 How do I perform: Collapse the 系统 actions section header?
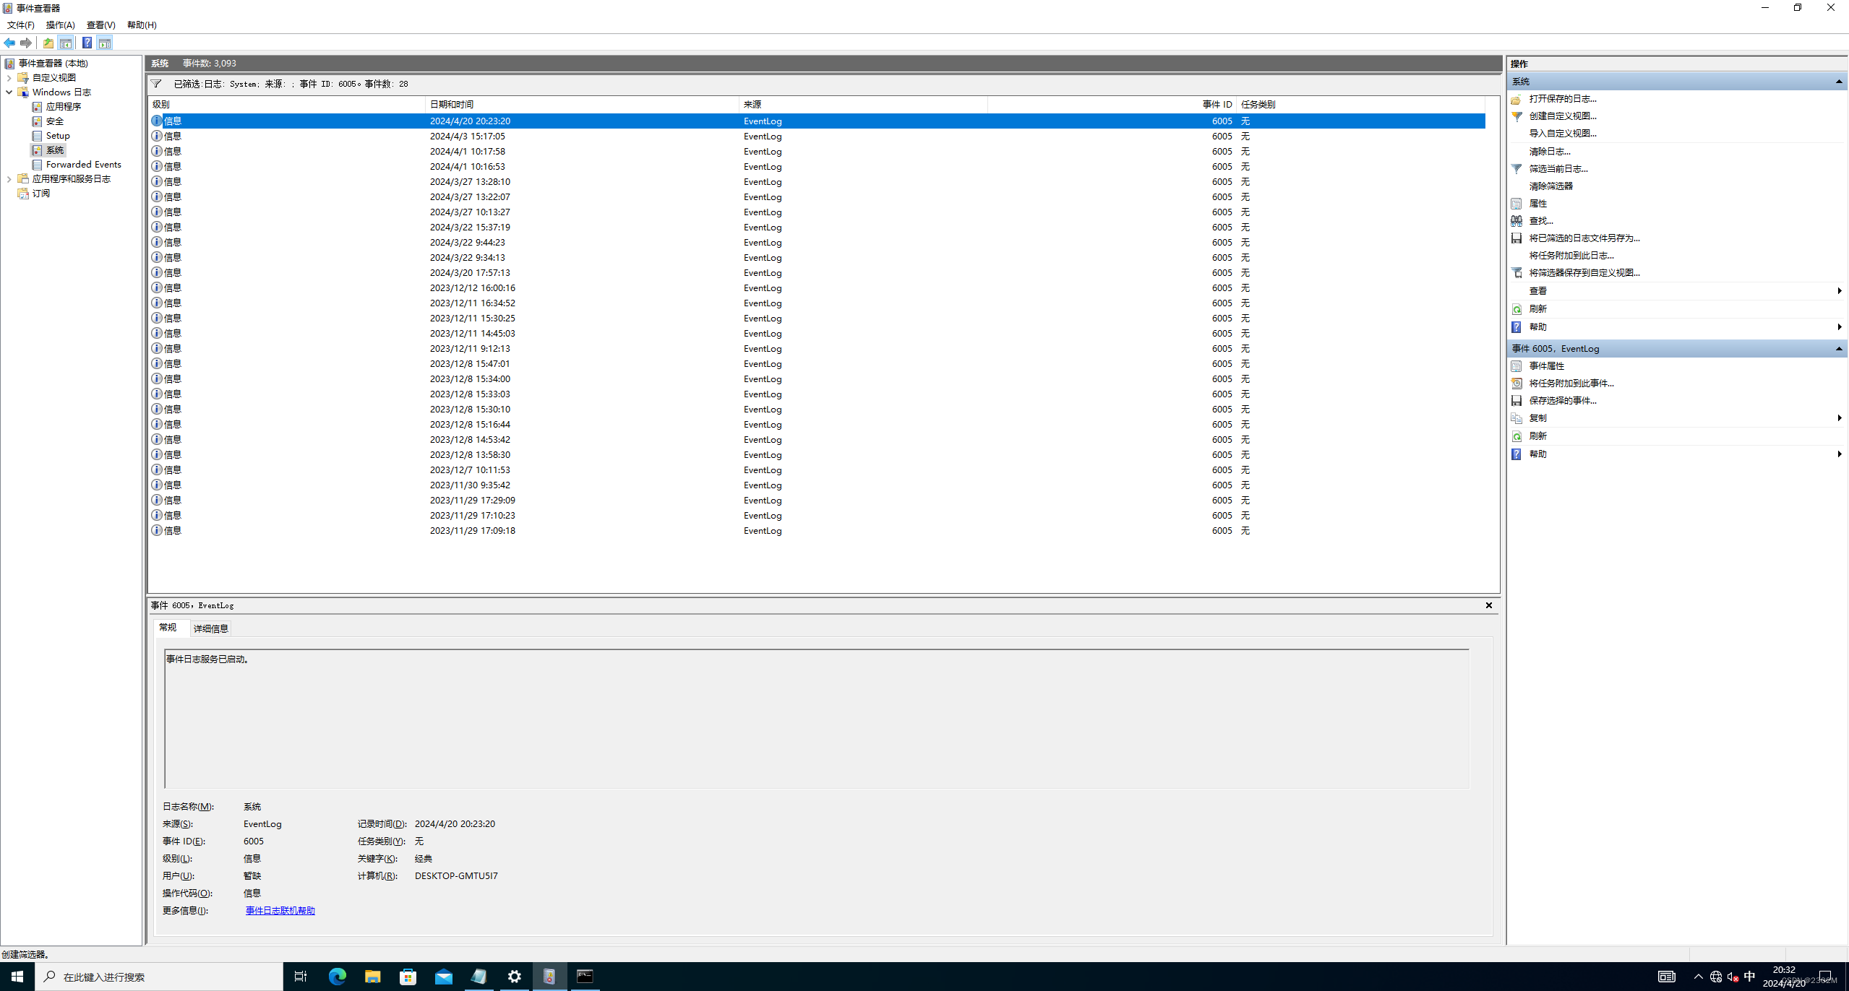click(x=1838, y=82)
